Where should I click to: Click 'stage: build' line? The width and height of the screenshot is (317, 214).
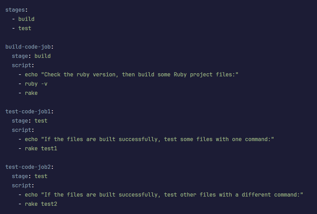pos(31,56)
